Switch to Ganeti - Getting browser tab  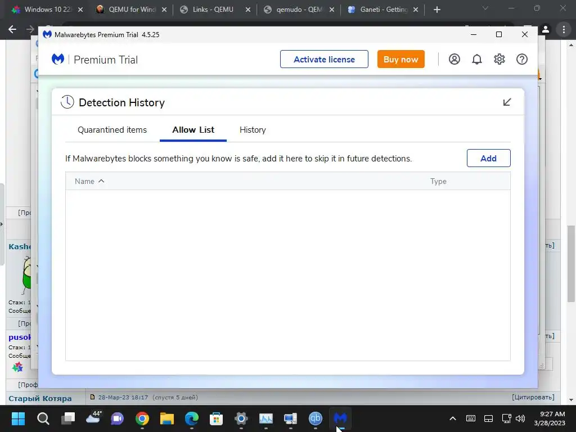click(384, 10)
